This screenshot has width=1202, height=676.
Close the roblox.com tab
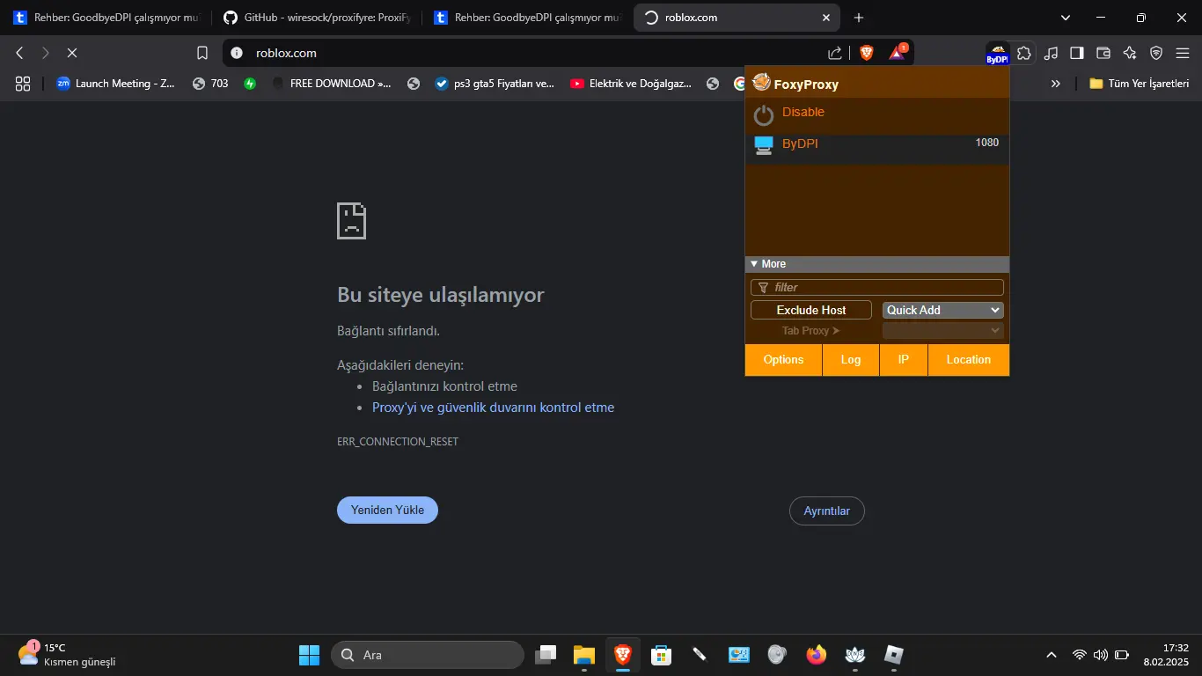[825, 18]
